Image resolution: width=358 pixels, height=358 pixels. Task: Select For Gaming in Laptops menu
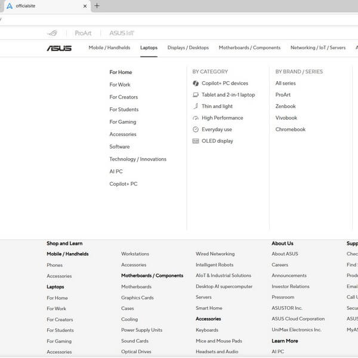click(123, 122)
